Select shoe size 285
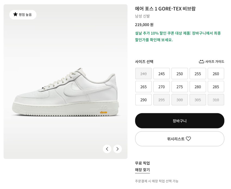The image size is (231, 189). pos(216,87)
